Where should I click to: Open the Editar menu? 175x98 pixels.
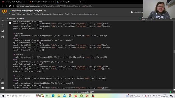19,14
